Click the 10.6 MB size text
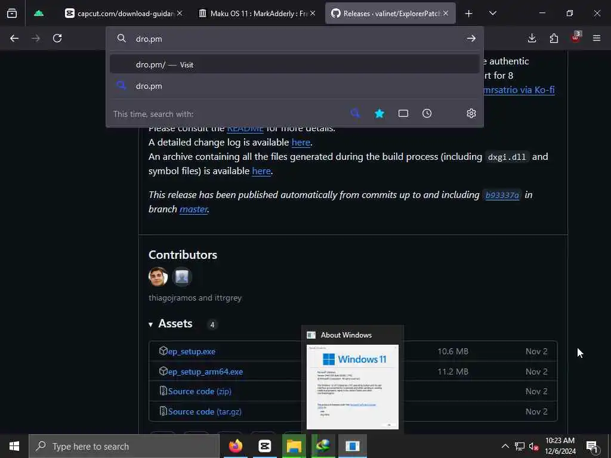 point(453,351)
